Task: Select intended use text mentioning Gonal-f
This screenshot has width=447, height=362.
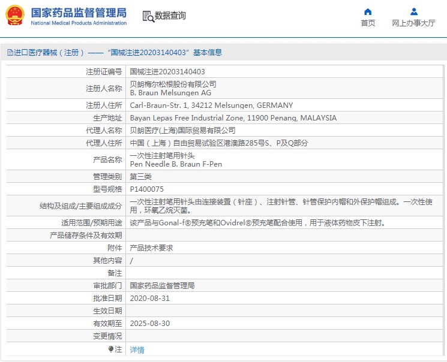Action: [258, 223]
